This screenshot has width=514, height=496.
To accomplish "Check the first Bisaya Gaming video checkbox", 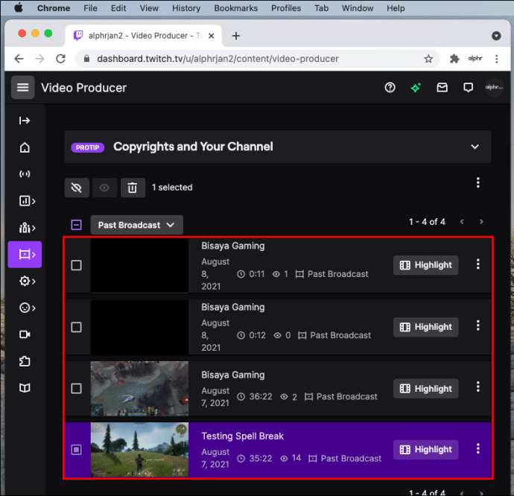I will [x=76, y=265].
